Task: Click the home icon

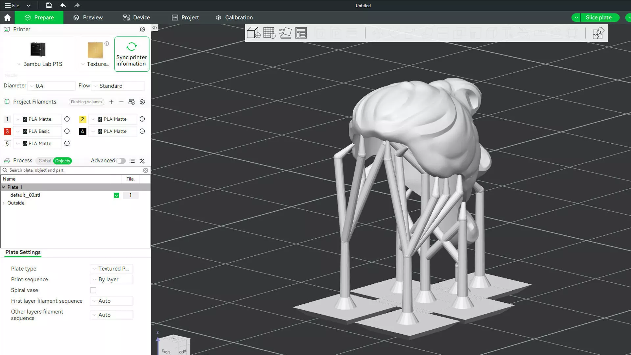Action: pos(7,17)
